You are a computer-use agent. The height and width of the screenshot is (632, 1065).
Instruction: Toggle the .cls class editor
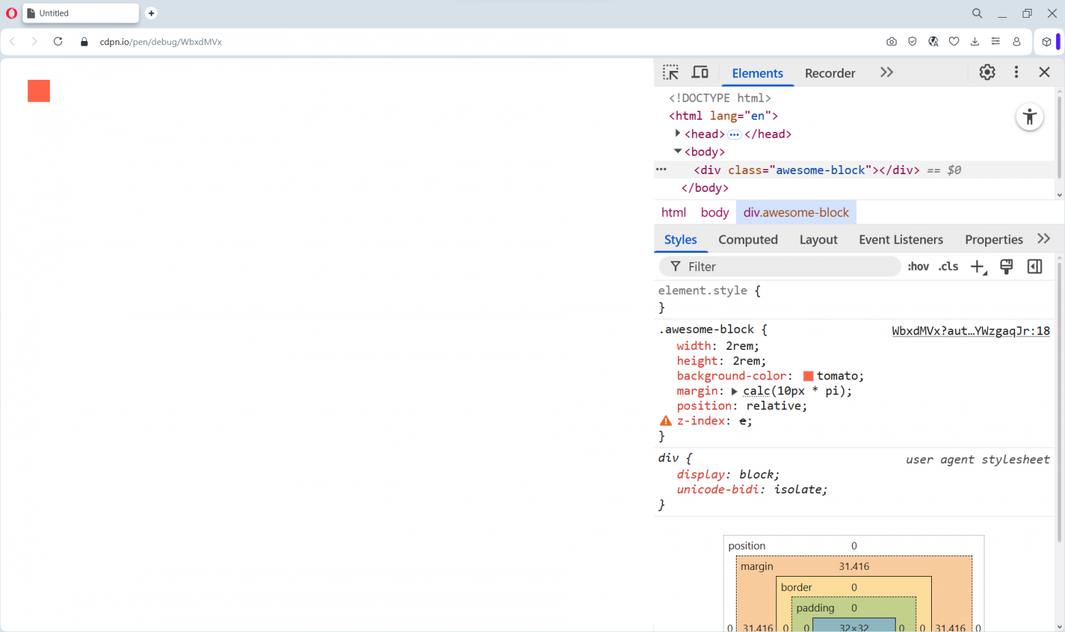tap(948, 267)
